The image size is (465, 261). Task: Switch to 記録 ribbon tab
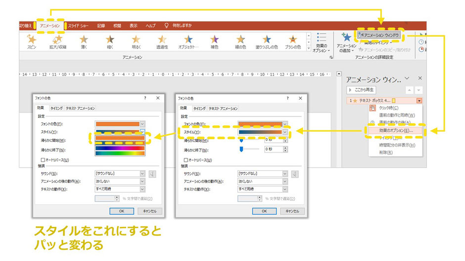point(101,26)
